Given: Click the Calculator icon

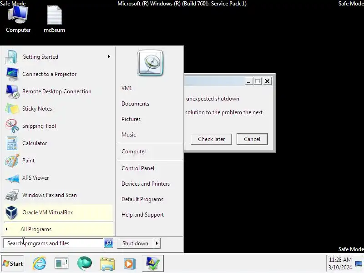Looking at the screenshot, I should point(12,143).
